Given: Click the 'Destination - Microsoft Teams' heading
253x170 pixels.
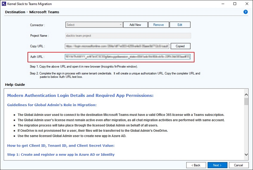Looking at the screenshot, I should 32,12.
